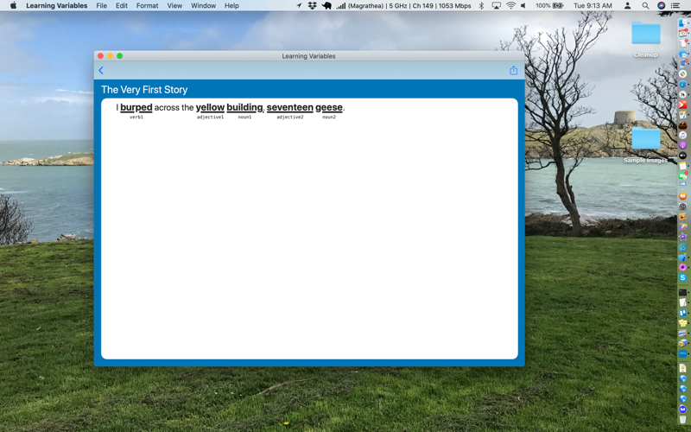Image resolution: width=691 pixels, height=432 pixels.
Task: Open Safari from the dock
Action: 682,84
